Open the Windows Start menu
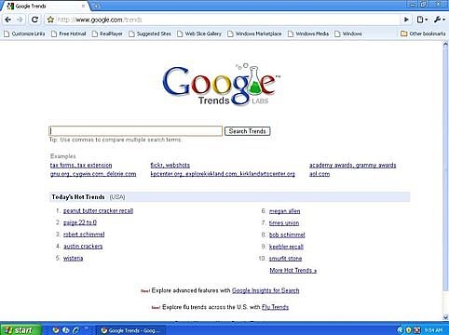The height and width of the screenshot is (335, 449). point(20,330)
